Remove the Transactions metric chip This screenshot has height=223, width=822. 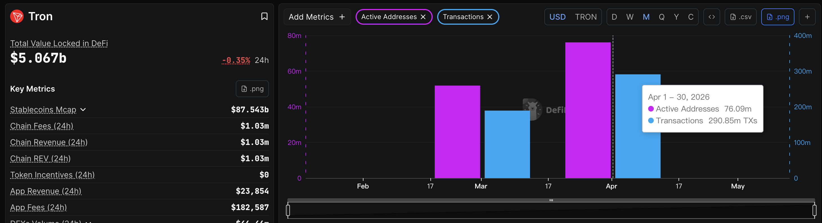coord(490,17)
